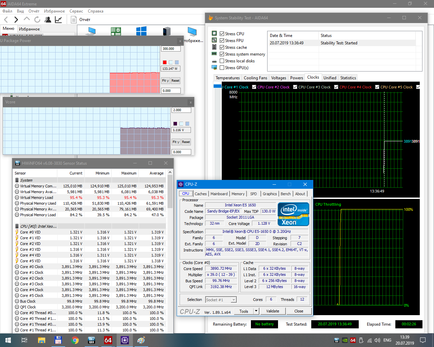Click the user profile icon in AIDA64 toolbar
This screenshot has width=434, height=347.
(x=48, y=20)
